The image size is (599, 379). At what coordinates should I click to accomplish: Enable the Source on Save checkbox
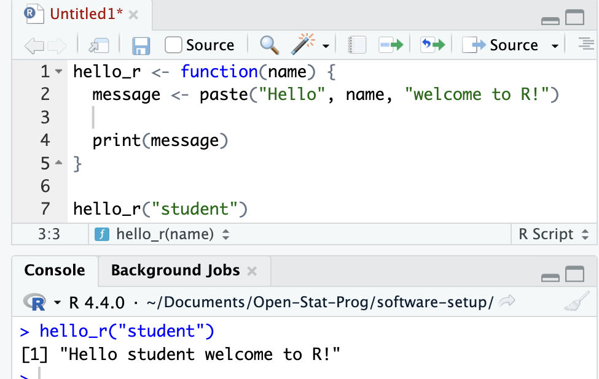(174, 45)
